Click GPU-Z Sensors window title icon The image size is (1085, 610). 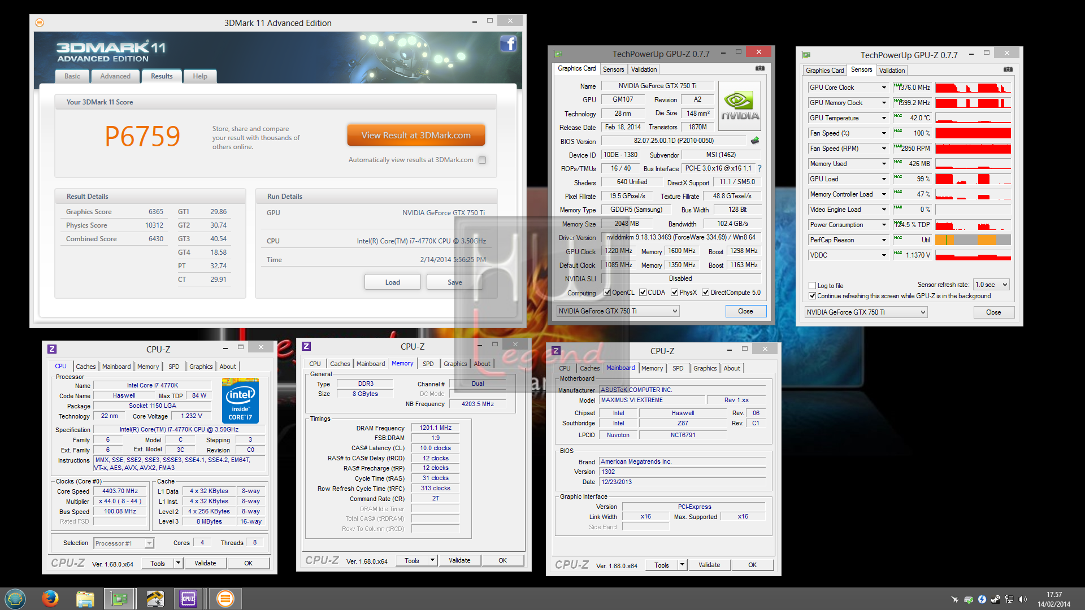point(806,55)
